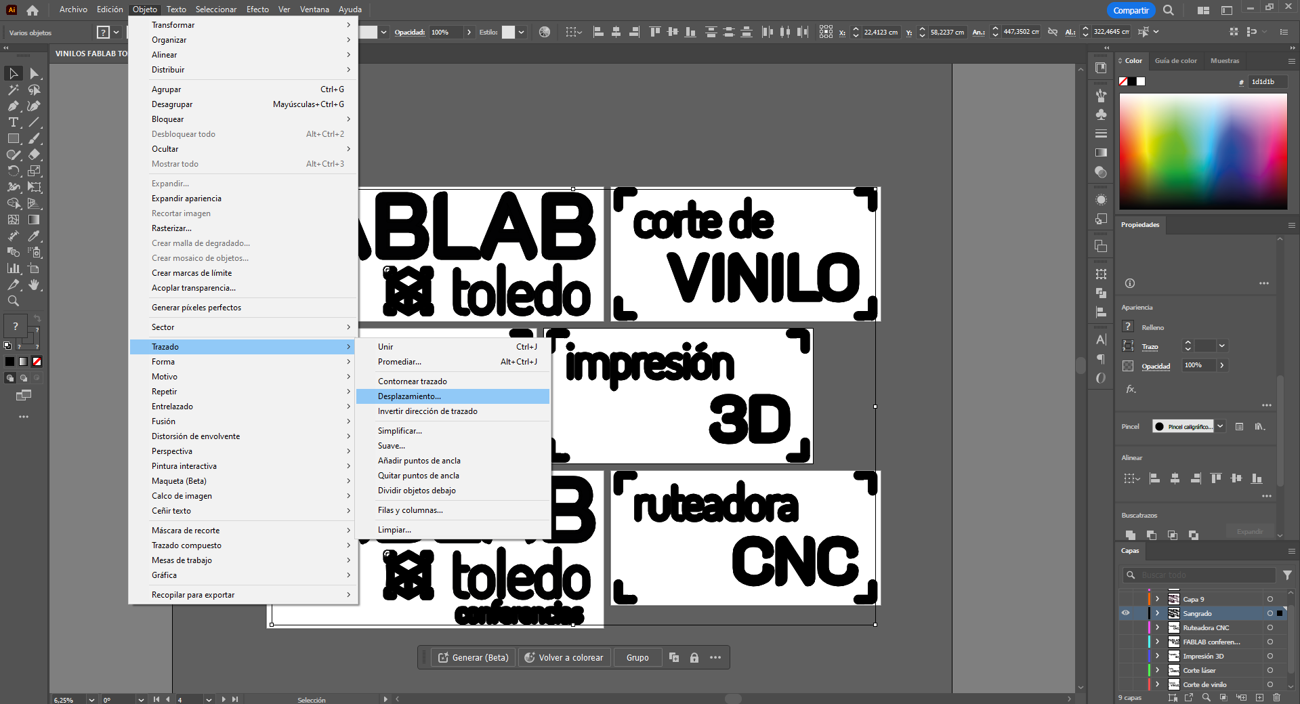This screenshot has height=704, width=1300.
Task: Expand the Sangrado layer
Action: pos(1158,613)
